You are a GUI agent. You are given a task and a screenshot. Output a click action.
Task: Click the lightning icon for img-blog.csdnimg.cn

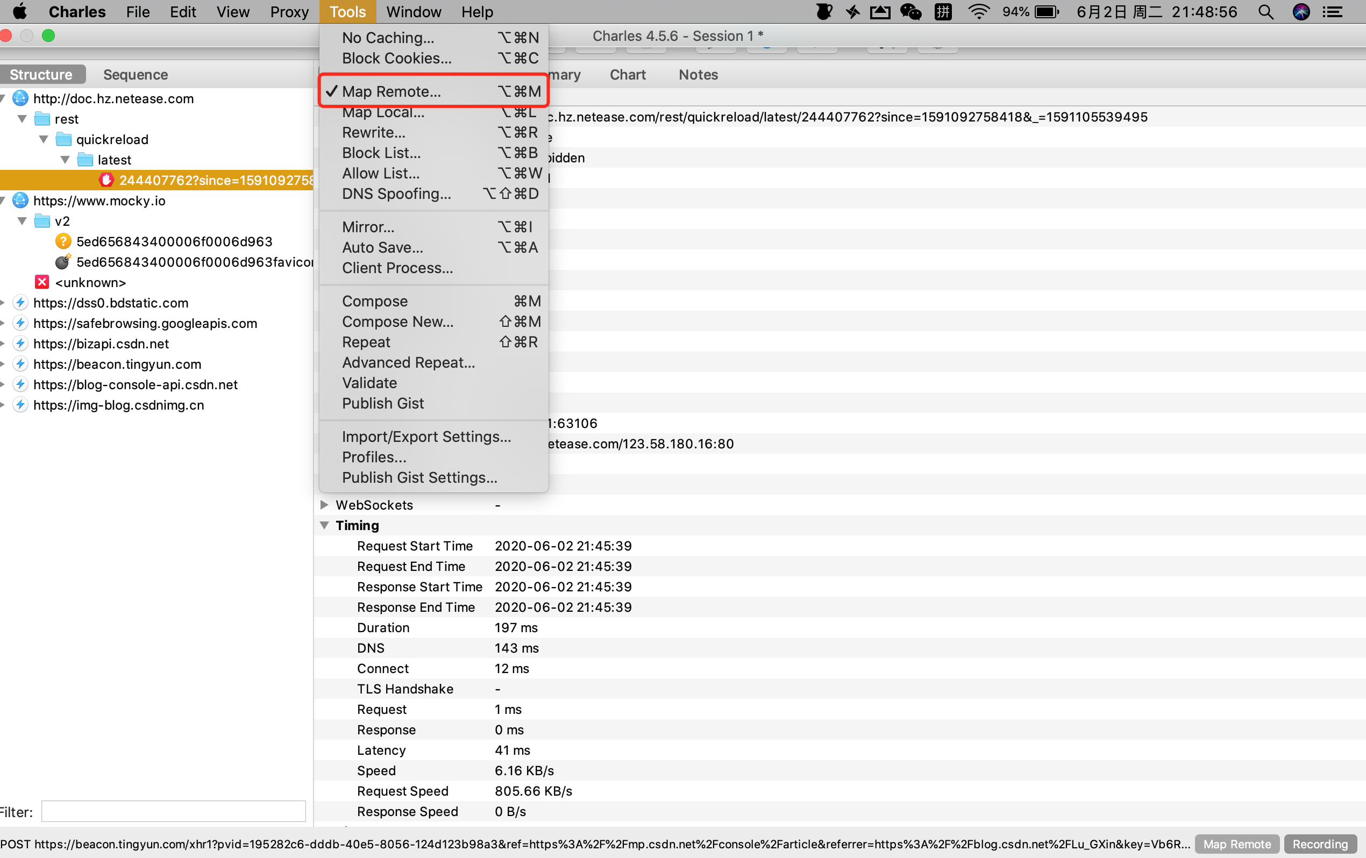(x=20, y=404)
